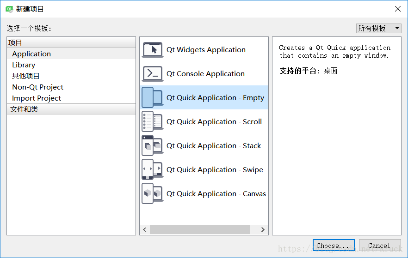Open the 所有模板 template filter dropdown

click(378, 28)
